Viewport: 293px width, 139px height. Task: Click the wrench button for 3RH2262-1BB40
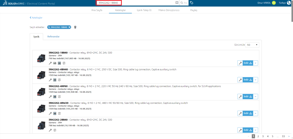pyautogui.click(x=240, y=63)
